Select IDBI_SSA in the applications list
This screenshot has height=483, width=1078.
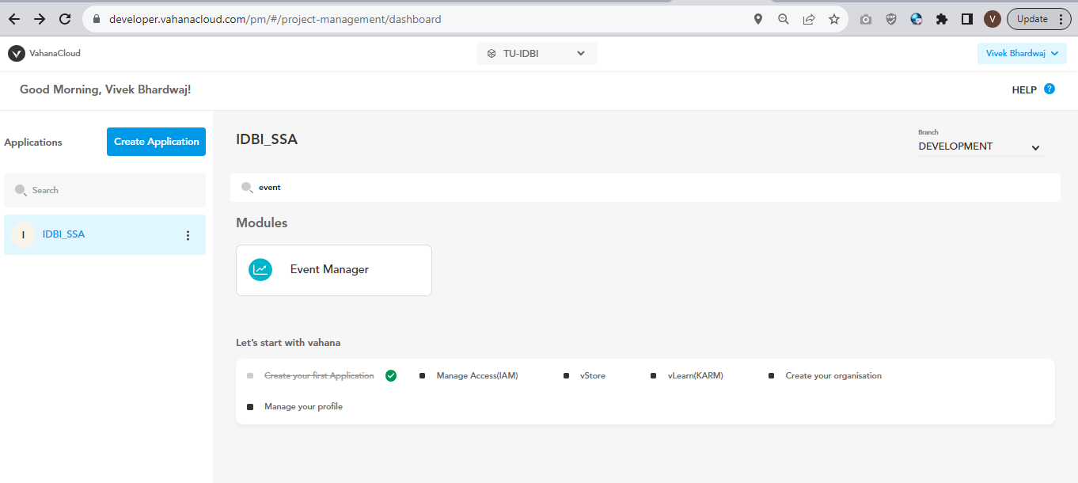pos(64,234)
